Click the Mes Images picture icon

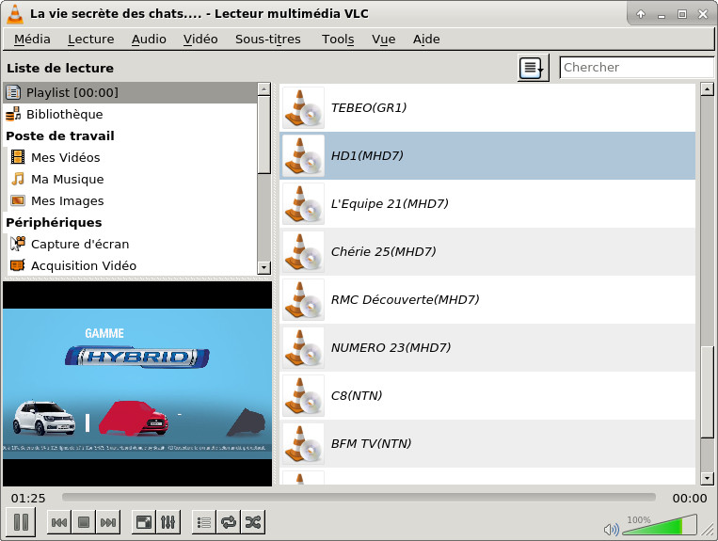pyautogui.click(x=17, y=200)
